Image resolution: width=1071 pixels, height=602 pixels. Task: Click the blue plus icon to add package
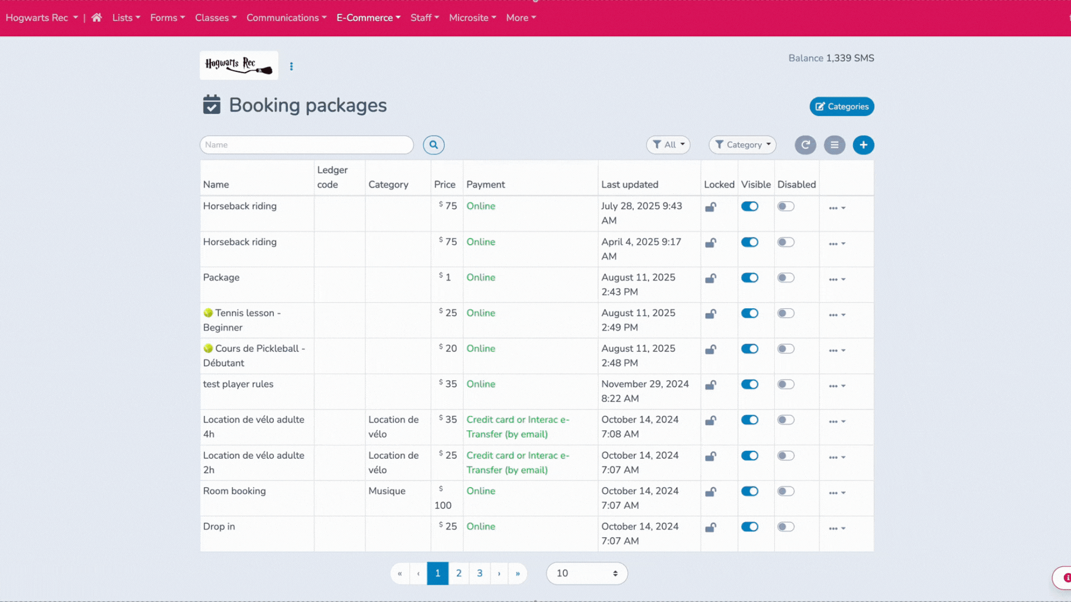coord(863,145)
